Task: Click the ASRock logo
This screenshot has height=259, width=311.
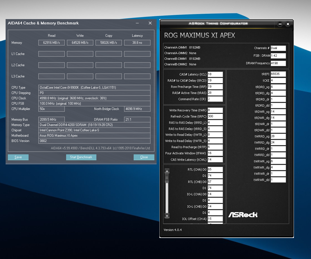Action: (243, 214)
